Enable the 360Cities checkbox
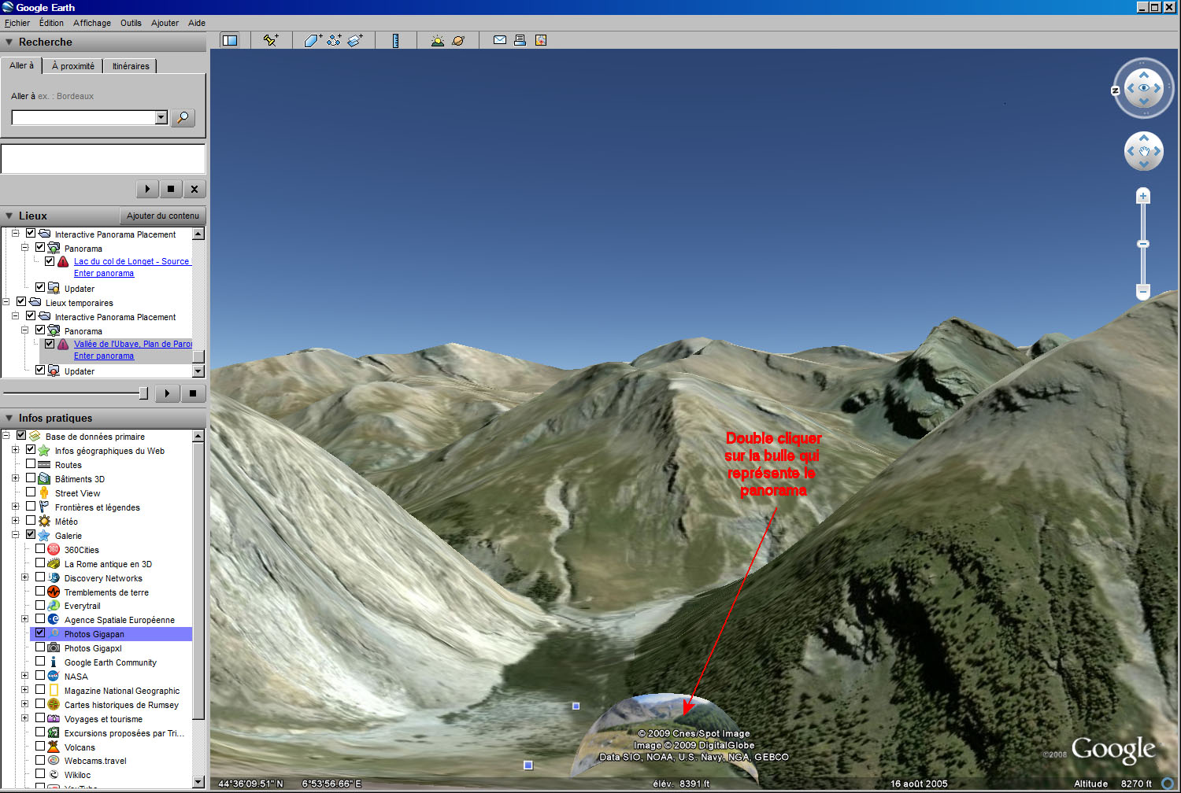 [x=40, y=549]
